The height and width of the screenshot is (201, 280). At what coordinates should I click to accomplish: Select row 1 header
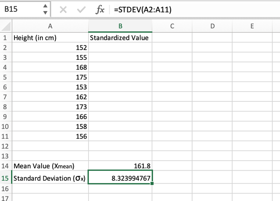tap(5, 38)
